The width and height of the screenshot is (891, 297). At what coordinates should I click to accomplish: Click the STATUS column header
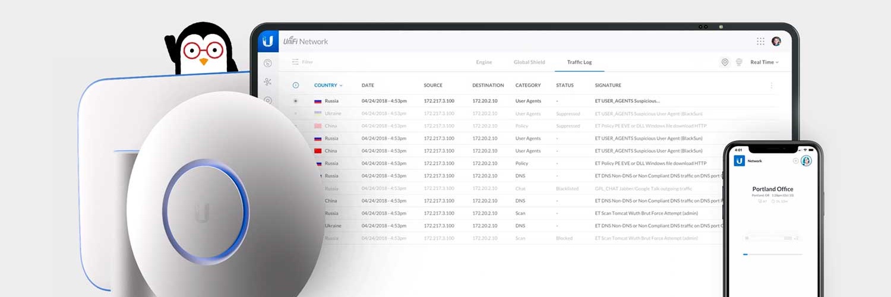coord(565,85)
